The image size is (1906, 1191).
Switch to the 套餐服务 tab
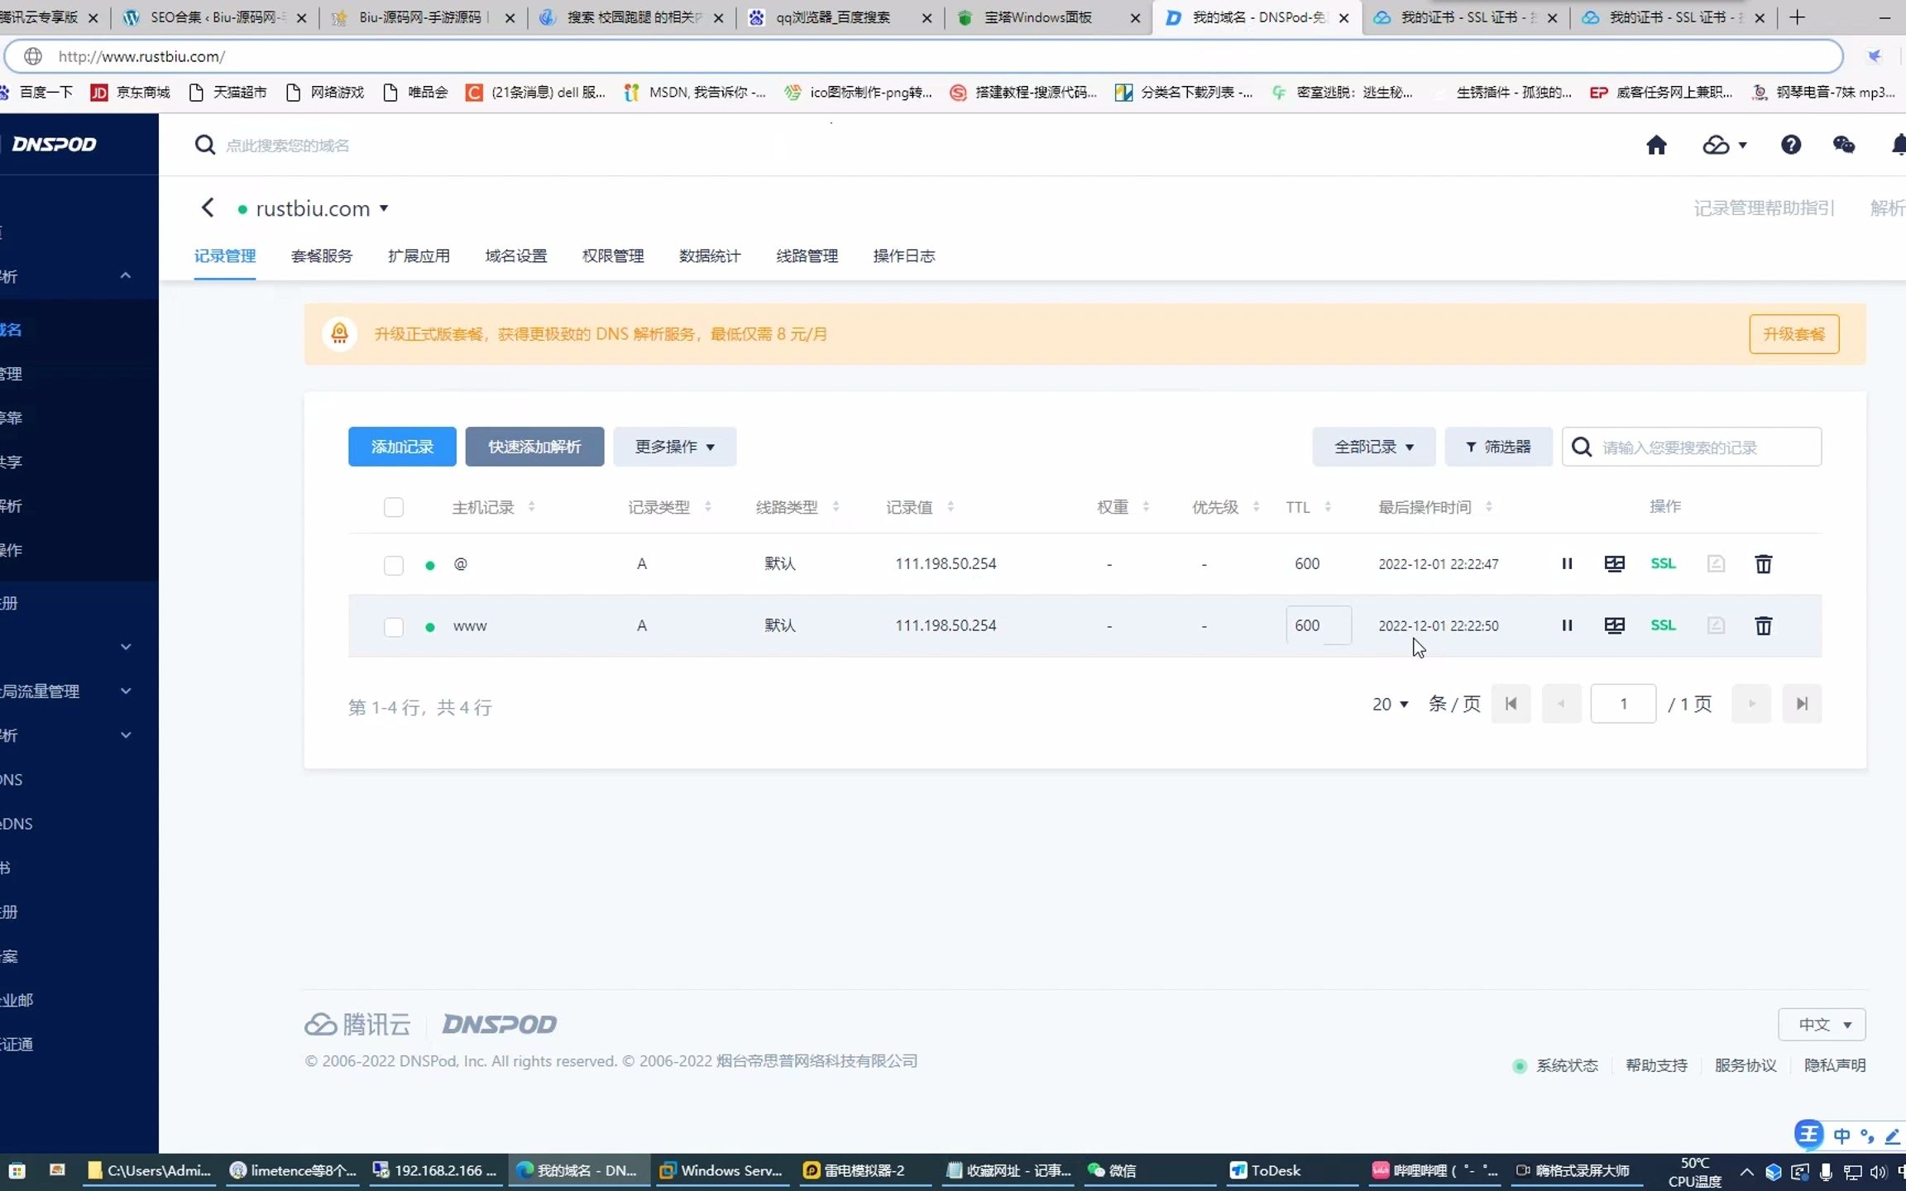[322, 256]
